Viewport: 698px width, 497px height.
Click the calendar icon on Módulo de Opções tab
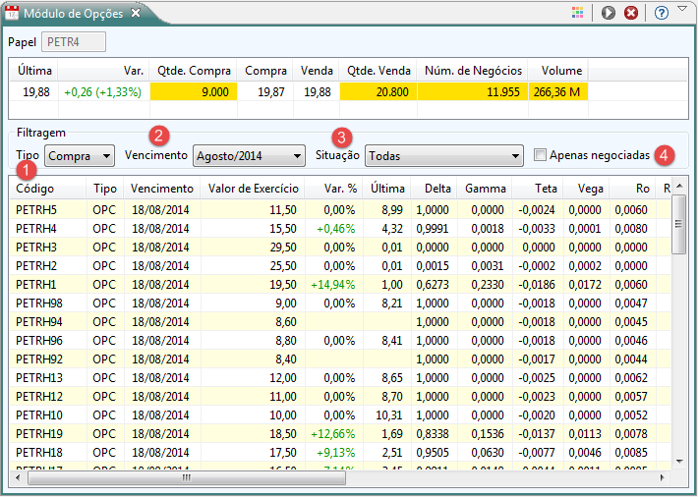click(12, 14)
